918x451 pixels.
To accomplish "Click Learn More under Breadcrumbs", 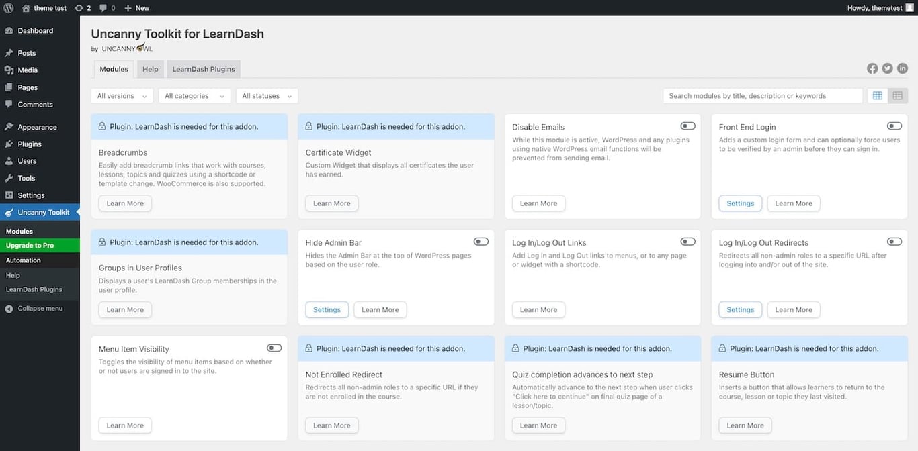I will 125,203.
